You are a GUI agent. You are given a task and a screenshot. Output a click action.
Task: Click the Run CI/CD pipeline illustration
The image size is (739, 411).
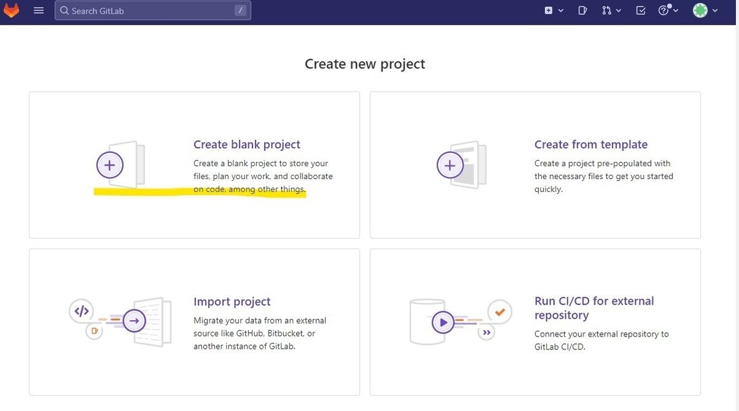click(x=459, y=321)
